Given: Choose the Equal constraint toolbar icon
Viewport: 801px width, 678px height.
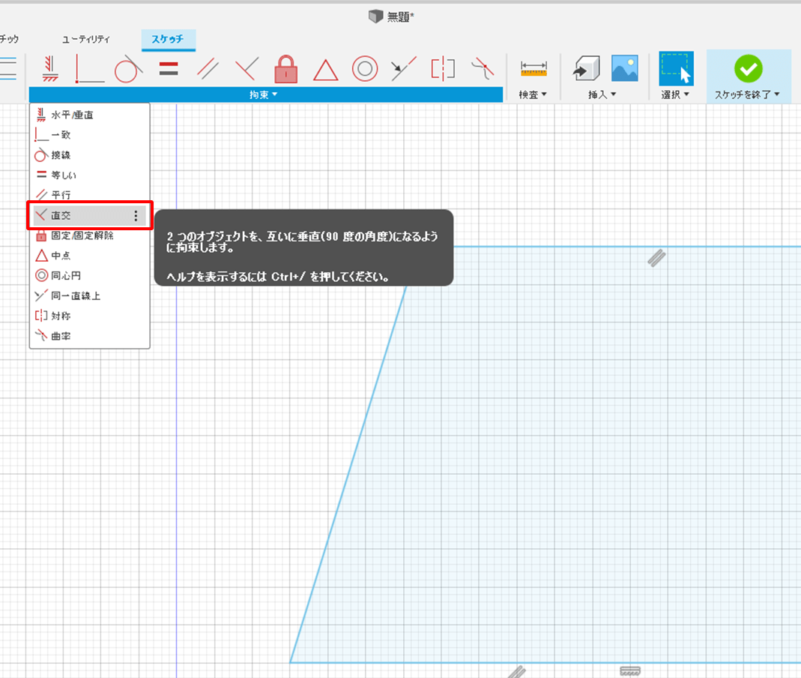Looking at the screenshot, I should 169,69.
